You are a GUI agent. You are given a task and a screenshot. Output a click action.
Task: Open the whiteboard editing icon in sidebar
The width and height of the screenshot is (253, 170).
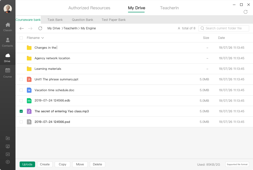click(7, 146)
